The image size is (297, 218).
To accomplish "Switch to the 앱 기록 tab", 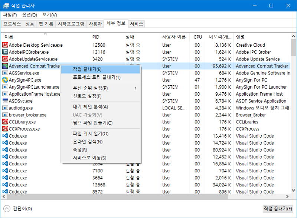I will click(x=46, y=24).
